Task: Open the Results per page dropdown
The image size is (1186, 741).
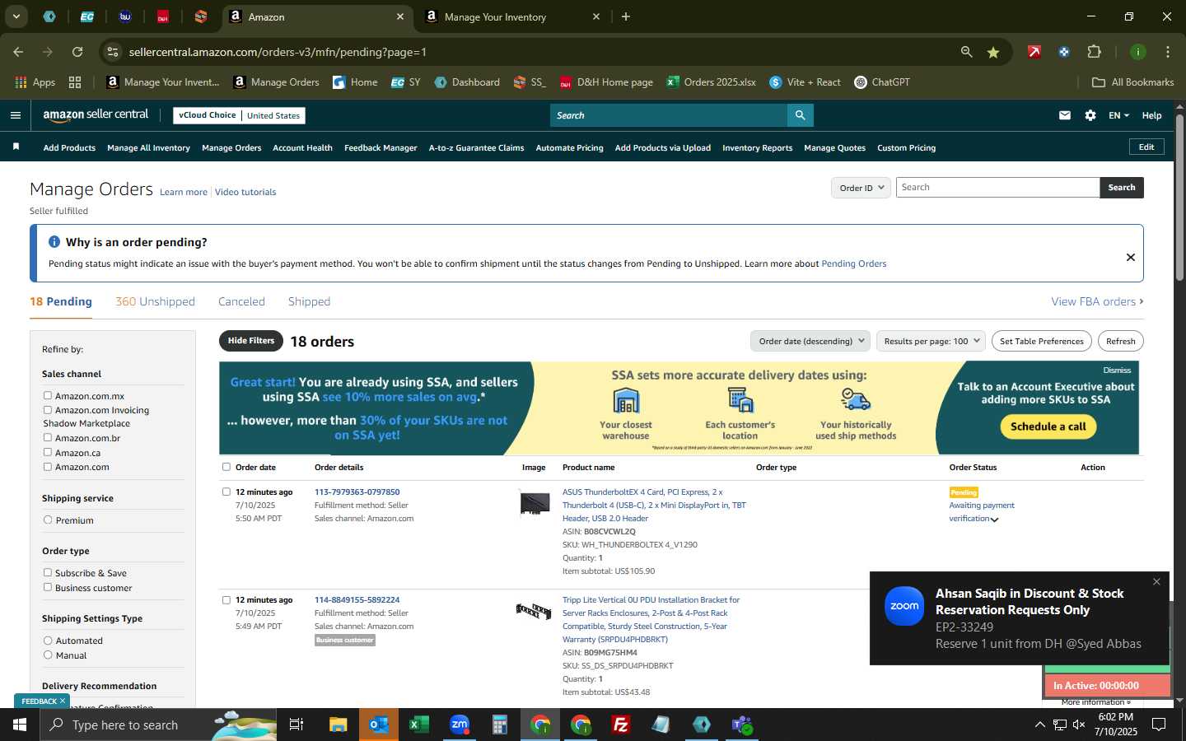Action: pos(931,341)
